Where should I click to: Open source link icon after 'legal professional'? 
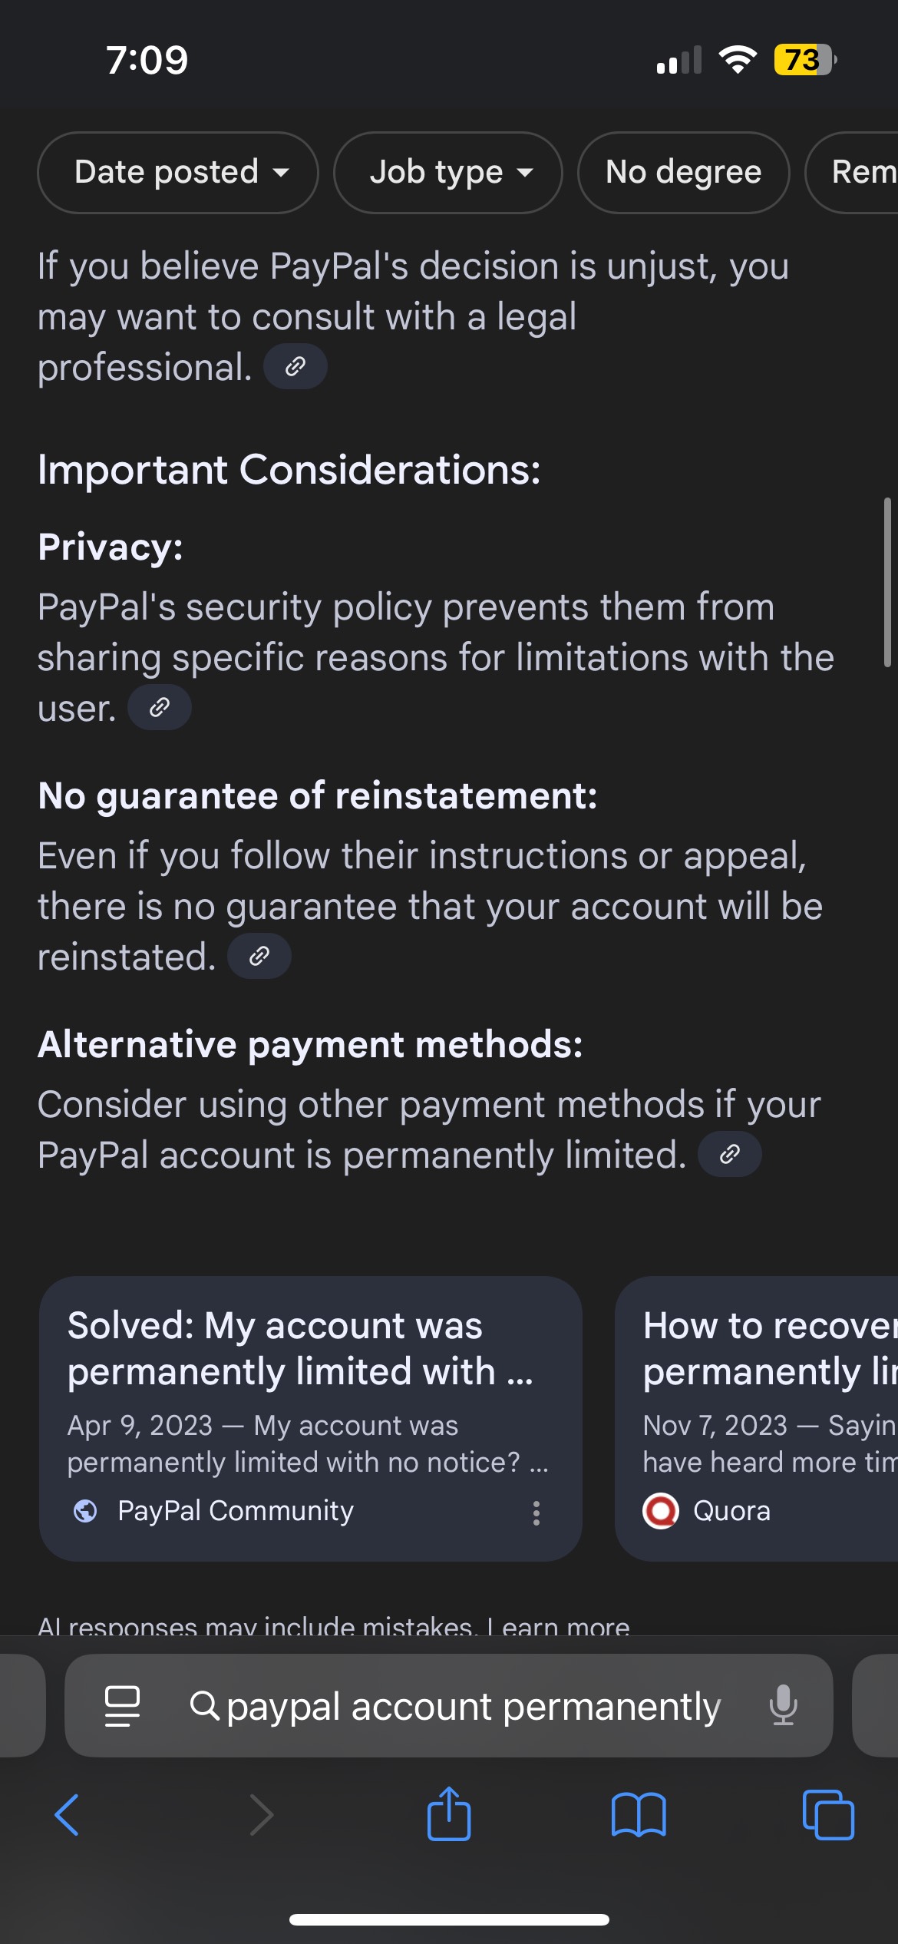[295, 367]
